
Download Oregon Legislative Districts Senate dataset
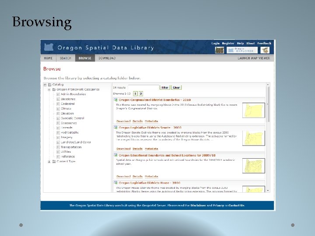click(123, 149)
